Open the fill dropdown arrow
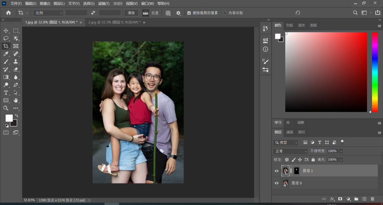The image size is (383, 205). click(x=341, y=160)
